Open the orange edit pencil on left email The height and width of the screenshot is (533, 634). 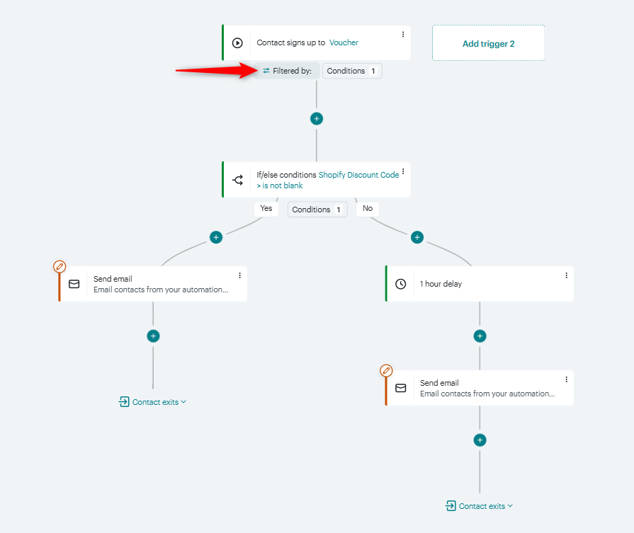pos(60,266)
